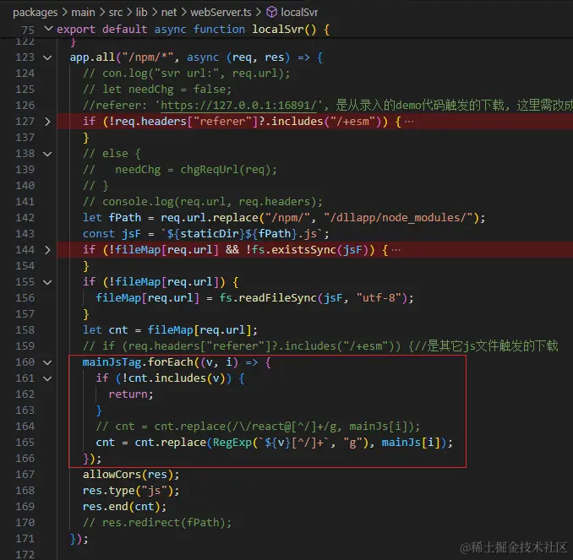Click 'mainJsTag' on line 160
573x560 pixels.
112,362
